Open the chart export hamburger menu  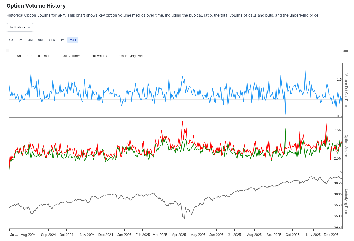[x=345, y=51]
